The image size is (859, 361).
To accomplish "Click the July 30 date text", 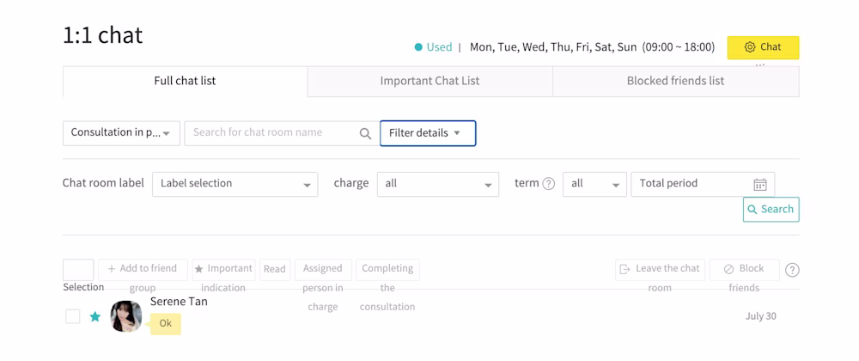I will 761,316.
